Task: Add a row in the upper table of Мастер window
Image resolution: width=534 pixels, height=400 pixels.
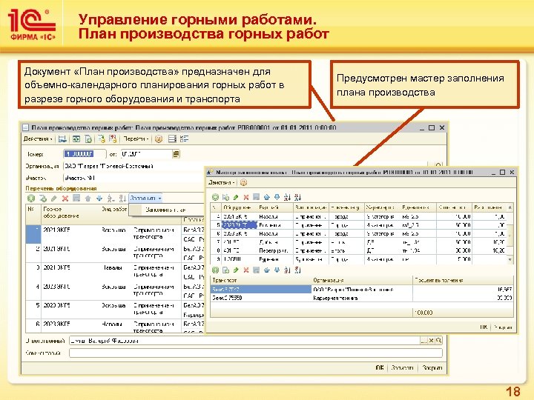Action: (215, 197)
